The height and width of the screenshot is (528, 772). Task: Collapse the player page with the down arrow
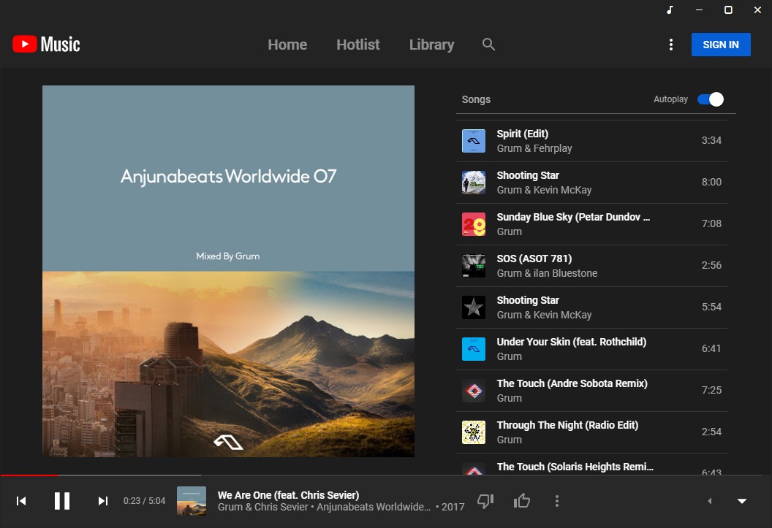(742, 501)
